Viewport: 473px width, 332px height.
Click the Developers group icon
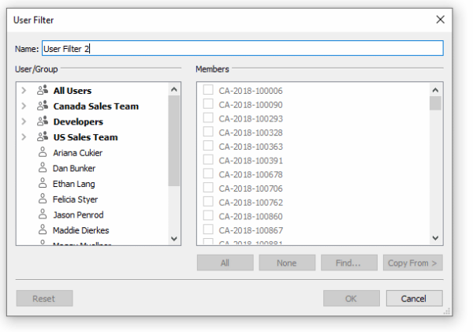click(x=43, y=122)
